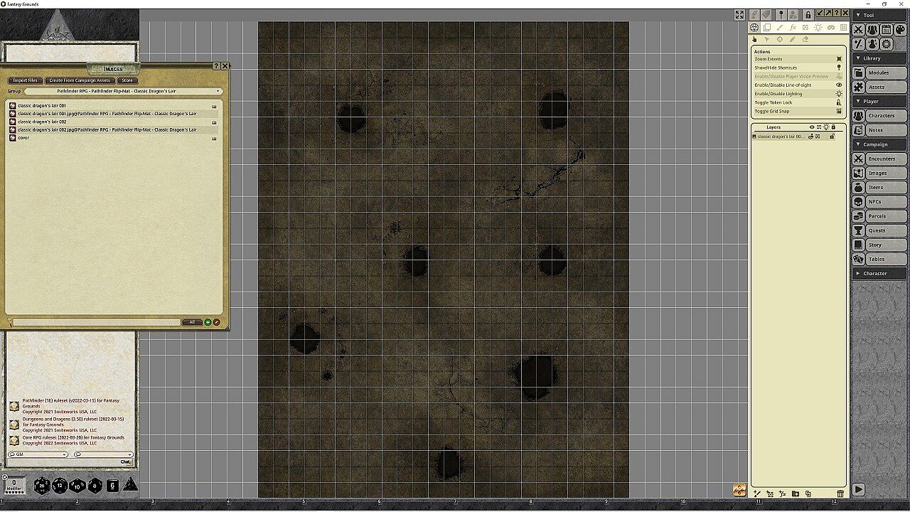
Task: Open the Characters sidebar button
Action: [x=886, y=115]
